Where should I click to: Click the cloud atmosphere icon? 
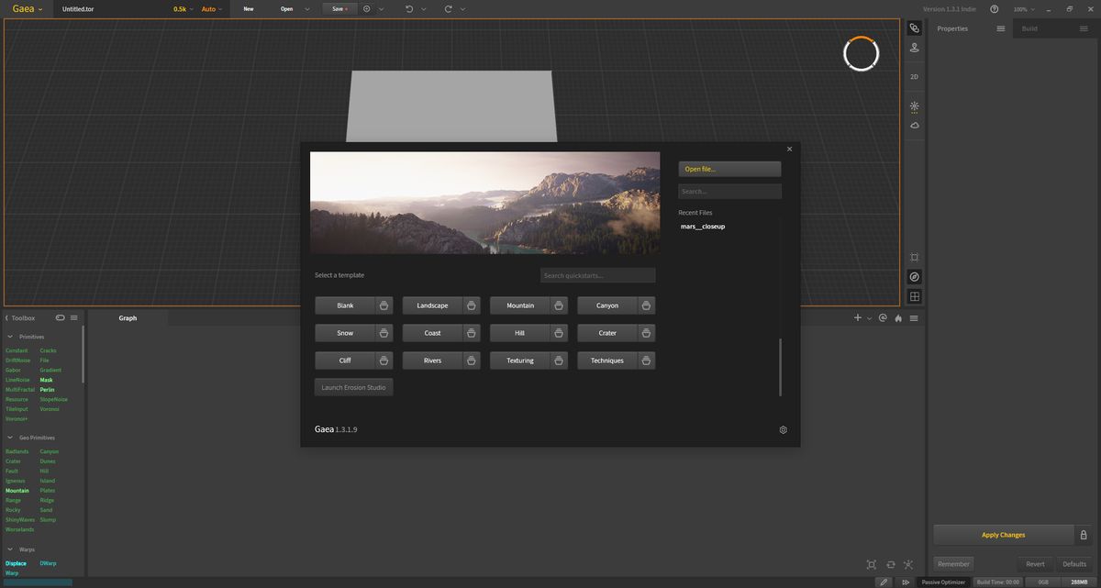[914, 126]
